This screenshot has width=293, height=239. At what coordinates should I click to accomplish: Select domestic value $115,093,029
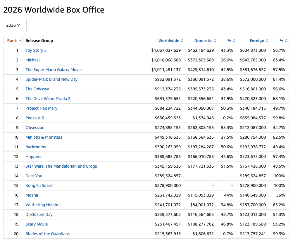201,195
